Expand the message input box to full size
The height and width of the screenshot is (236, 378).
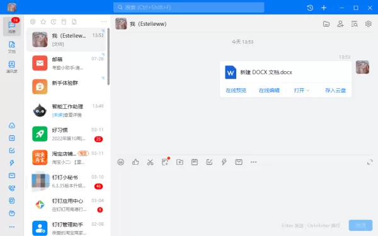370,162
